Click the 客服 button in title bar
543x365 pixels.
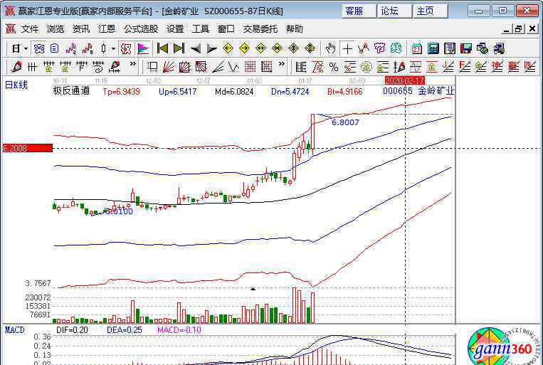point(354,11)
